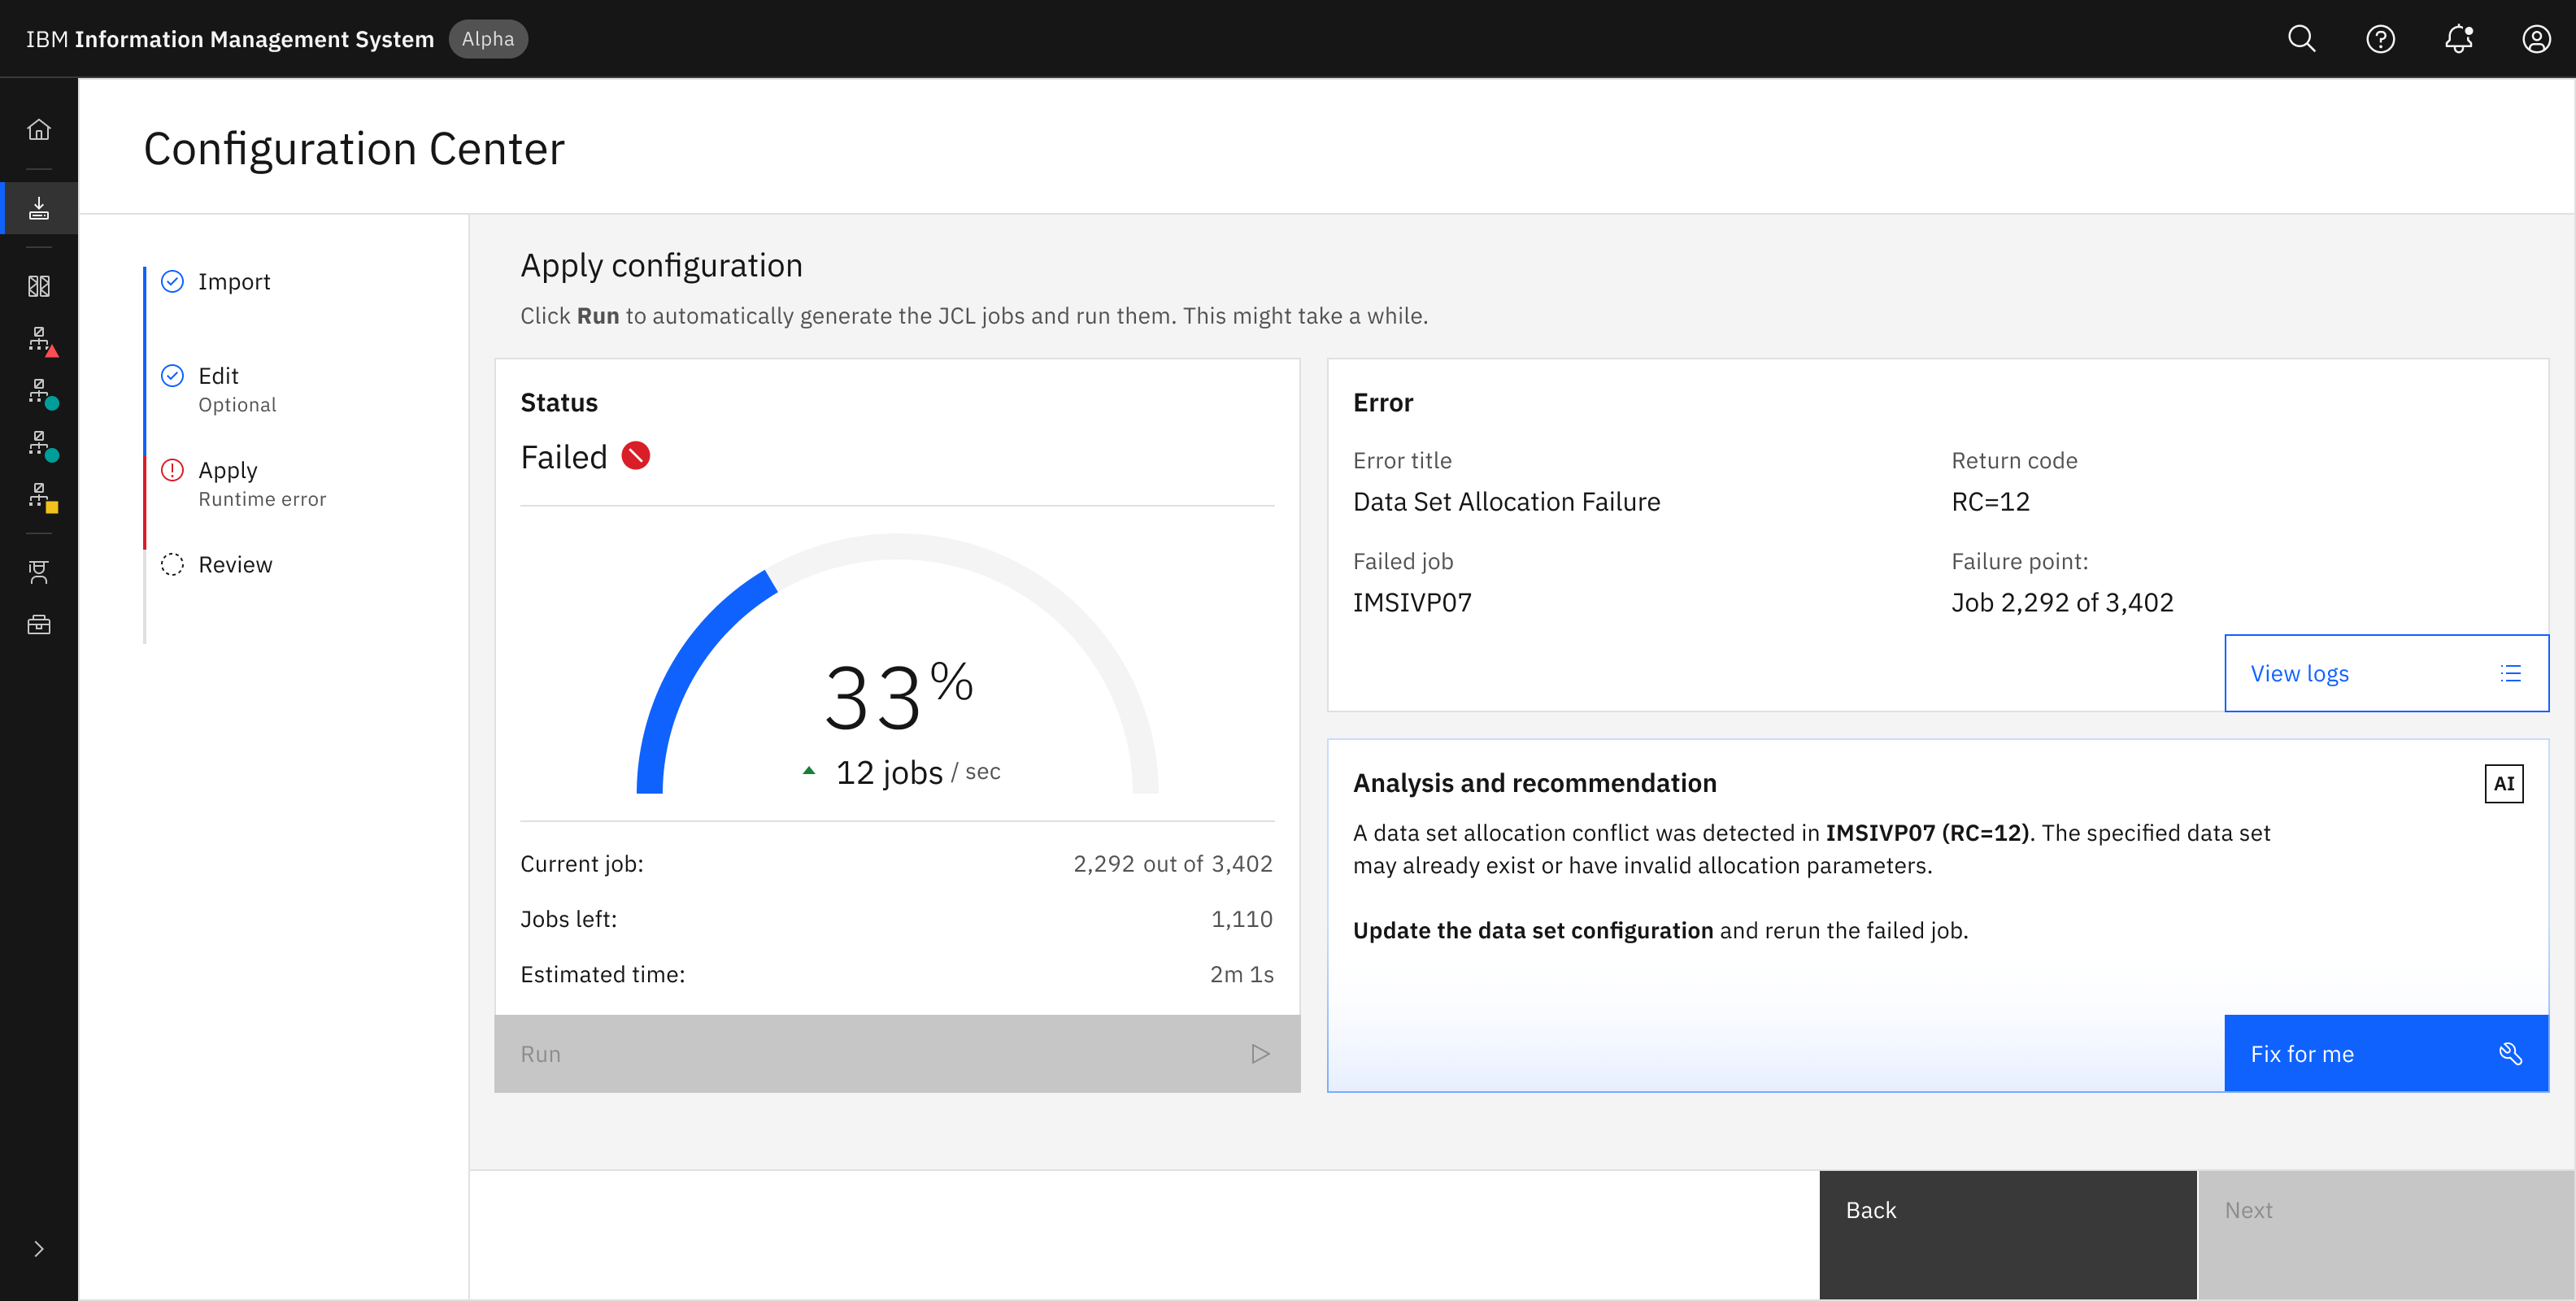Click the IMSIVP07 failed job value
Image resolution: width=2576 pixels, height=1301 pixels.
(1412, 603)
